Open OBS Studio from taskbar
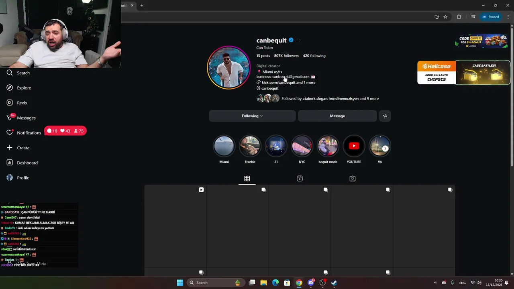This screenshot has width=514, height=289. point(322,283)
